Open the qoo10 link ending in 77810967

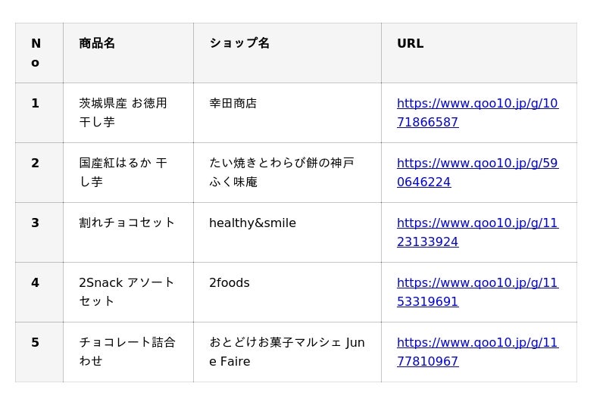click(x=477, y=352)
